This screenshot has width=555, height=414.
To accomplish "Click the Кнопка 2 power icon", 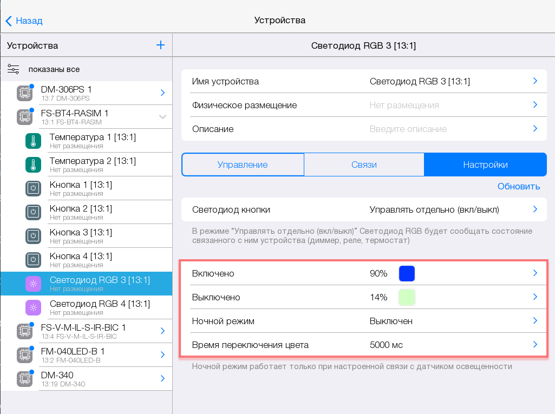I will pyautogui.click(x=34, y=212).
